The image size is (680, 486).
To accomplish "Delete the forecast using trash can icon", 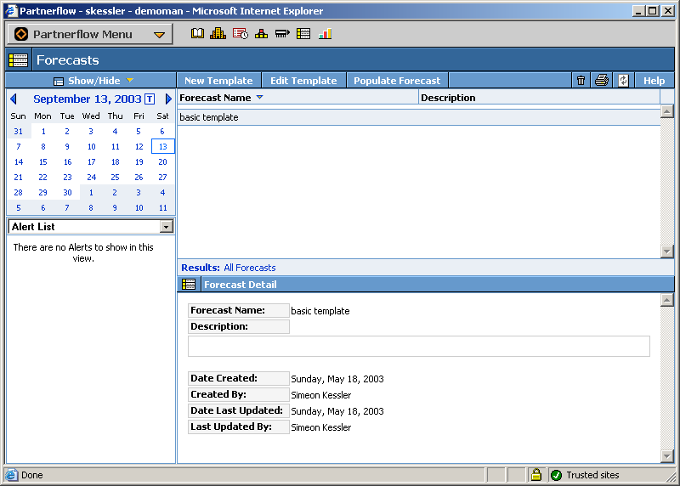I will pos(581,80).
